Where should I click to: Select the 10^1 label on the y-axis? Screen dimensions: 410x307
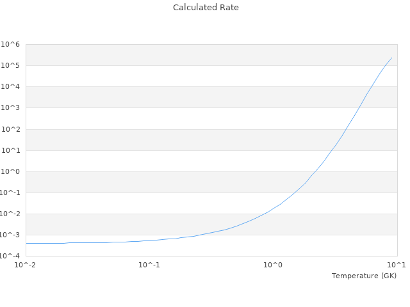coord(11,150)
